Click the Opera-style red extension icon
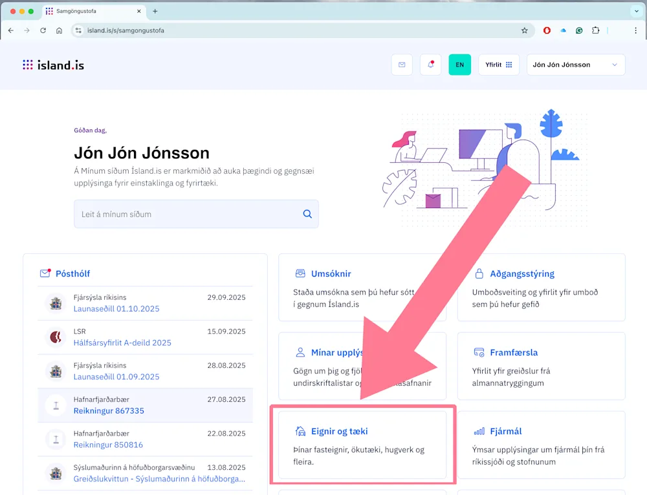This screenshot has width=647, height=495. pos(547,30)
